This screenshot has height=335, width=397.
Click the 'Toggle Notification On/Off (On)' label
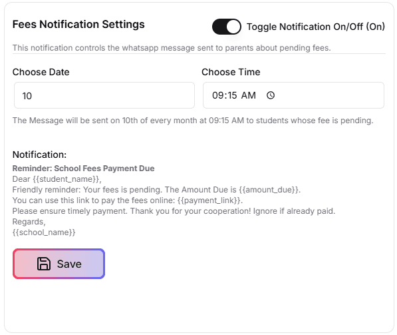[x=316, y=27]
